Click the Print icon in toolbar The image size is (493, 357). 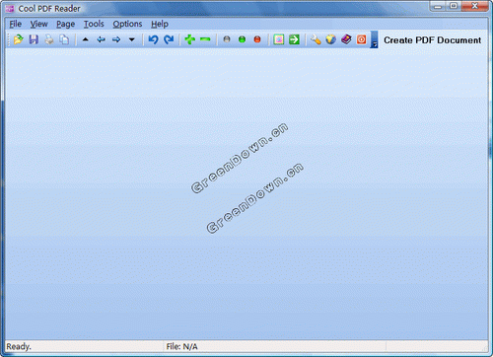49,39
